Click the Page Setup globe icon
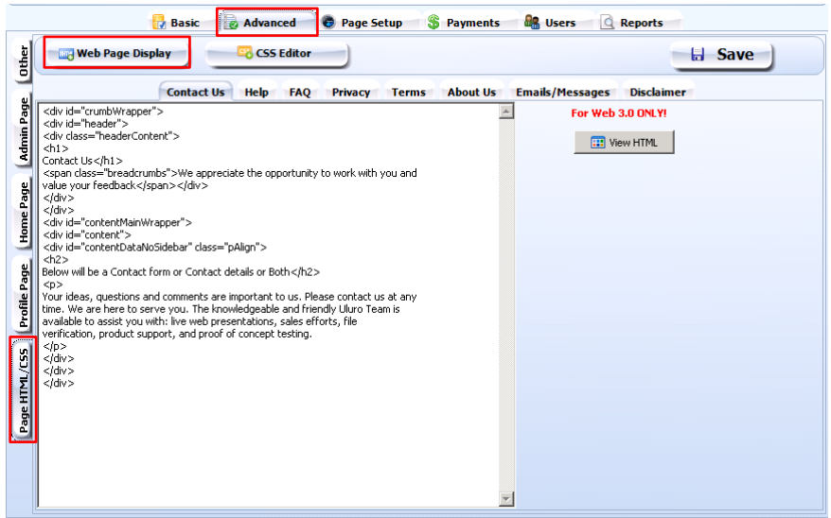Screen dimensions: 831x518 (328, 23)
